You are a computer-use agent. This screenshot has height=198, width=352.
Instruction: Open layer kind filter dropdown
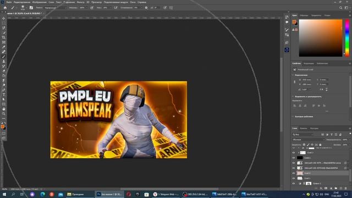[303, 134]
